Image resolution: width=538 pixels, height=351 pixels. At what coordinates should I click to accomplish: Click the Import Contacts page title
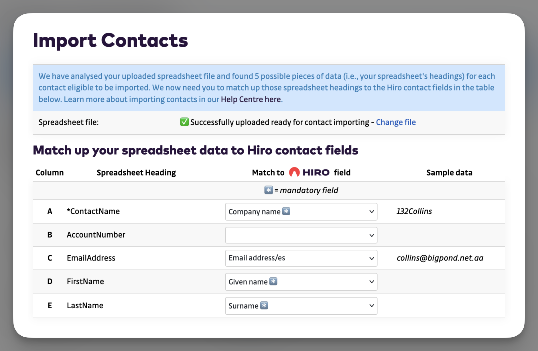point(111,40)
